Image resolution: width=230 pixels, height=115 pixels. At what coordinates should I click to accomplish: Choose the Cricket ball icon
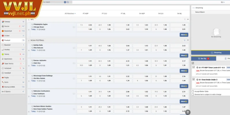coord(3,36)
